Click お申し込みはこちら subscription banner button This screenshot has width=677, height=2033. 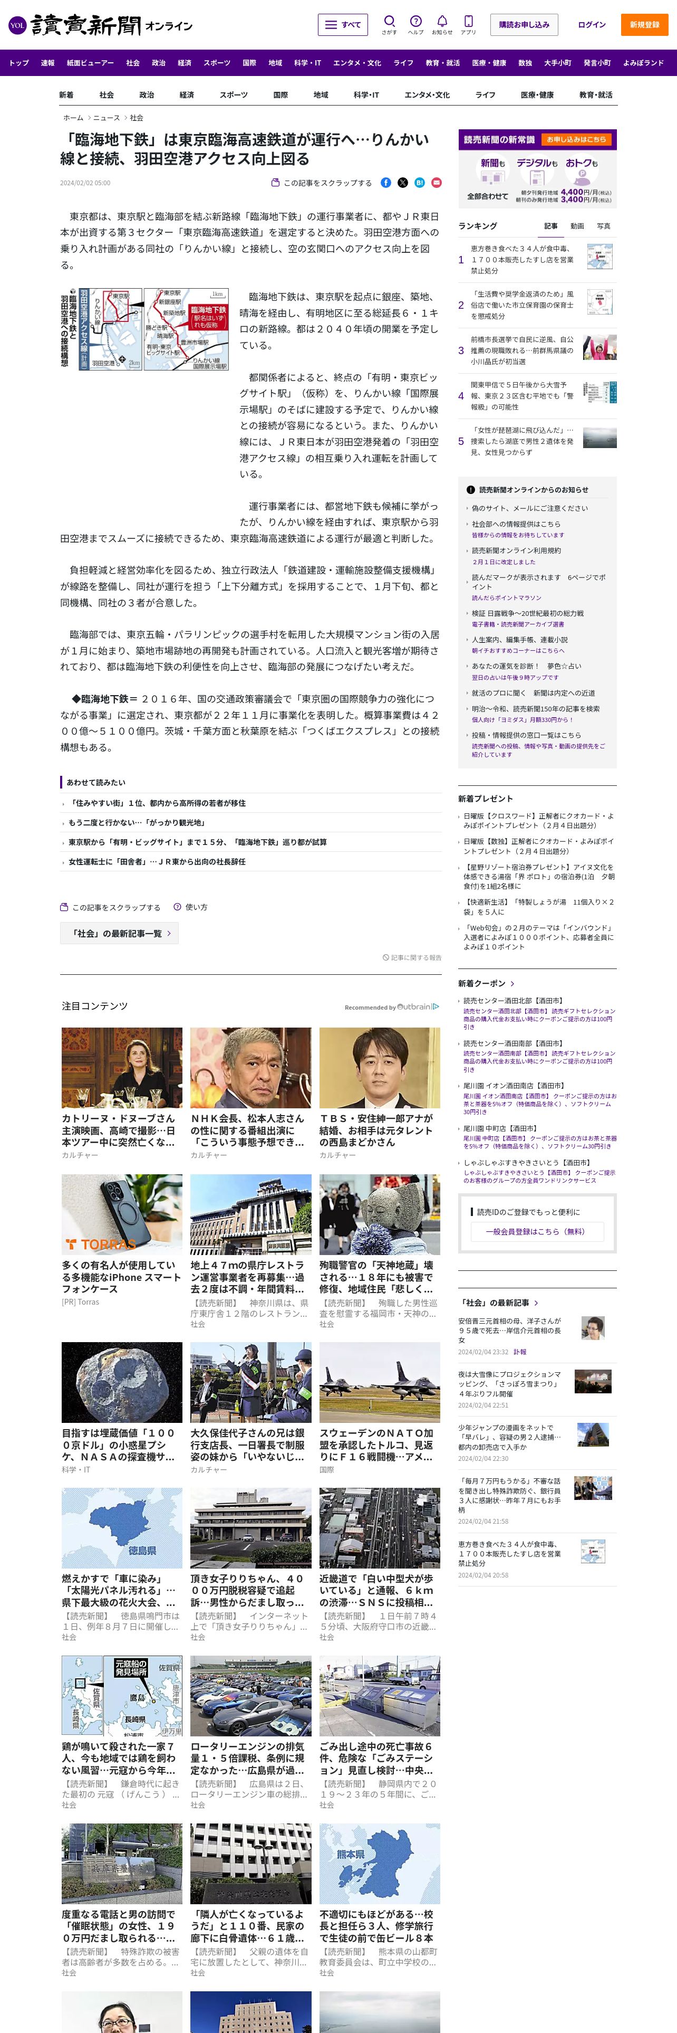coord(577,140)
